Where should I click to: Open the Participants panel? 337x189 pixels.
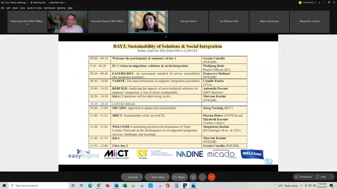(303, 177)
